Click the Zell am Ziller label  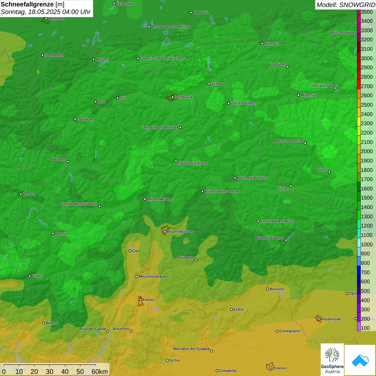pos(242,103)
